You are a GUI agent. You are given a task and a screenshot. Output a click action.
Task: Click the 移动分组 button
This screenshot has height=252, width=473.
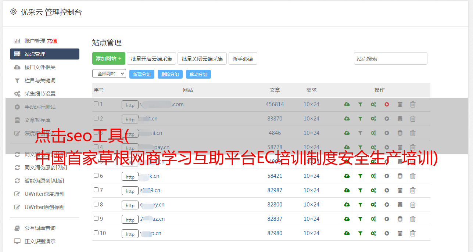pos(198,74)
